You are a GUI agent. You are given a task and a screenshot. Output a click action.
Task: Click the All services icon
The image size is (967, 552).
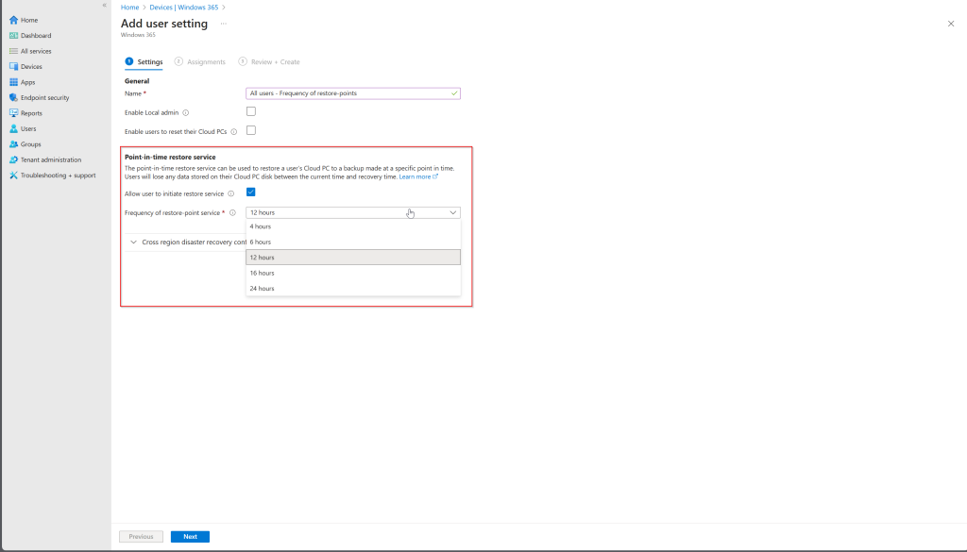[13, 51]
